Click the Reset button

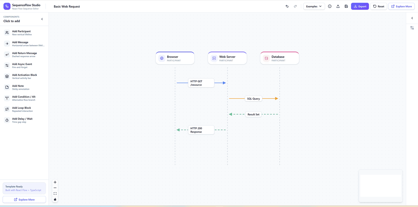[379, 6]
